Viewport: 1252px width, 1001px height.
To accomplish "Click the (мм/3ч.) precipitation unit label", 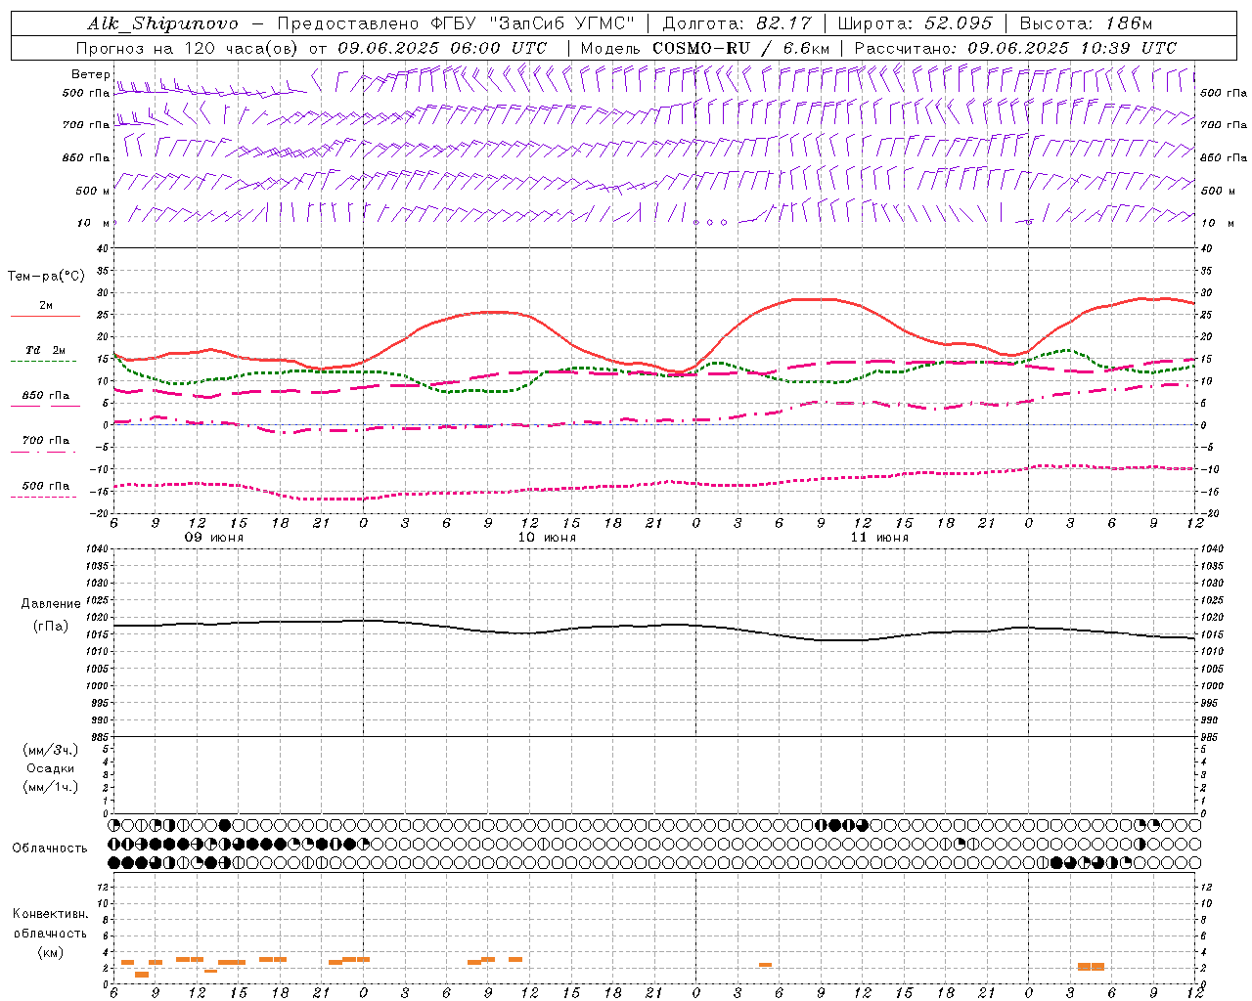I will pos(51,750).
